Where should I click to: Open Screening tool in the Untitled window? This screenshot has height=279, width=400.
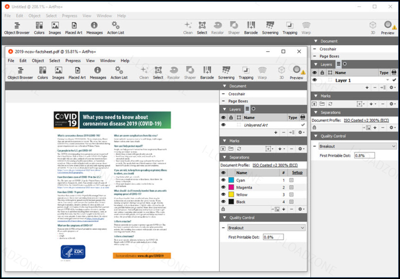(x=270, y=28)
